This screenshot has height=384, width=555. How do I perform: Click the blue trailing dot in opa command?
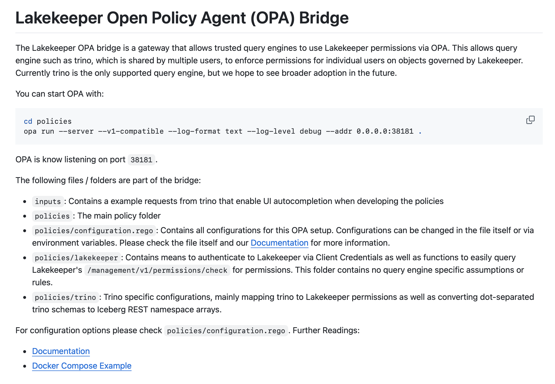click(x=420, y=132)
